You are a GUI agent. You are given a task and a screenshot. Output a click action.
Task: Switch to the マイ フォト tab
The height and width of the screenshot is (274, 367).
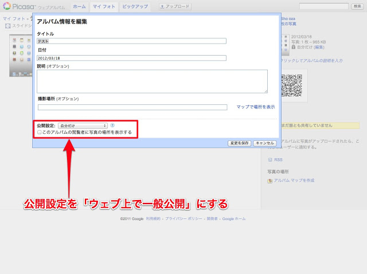click(104, 6)
